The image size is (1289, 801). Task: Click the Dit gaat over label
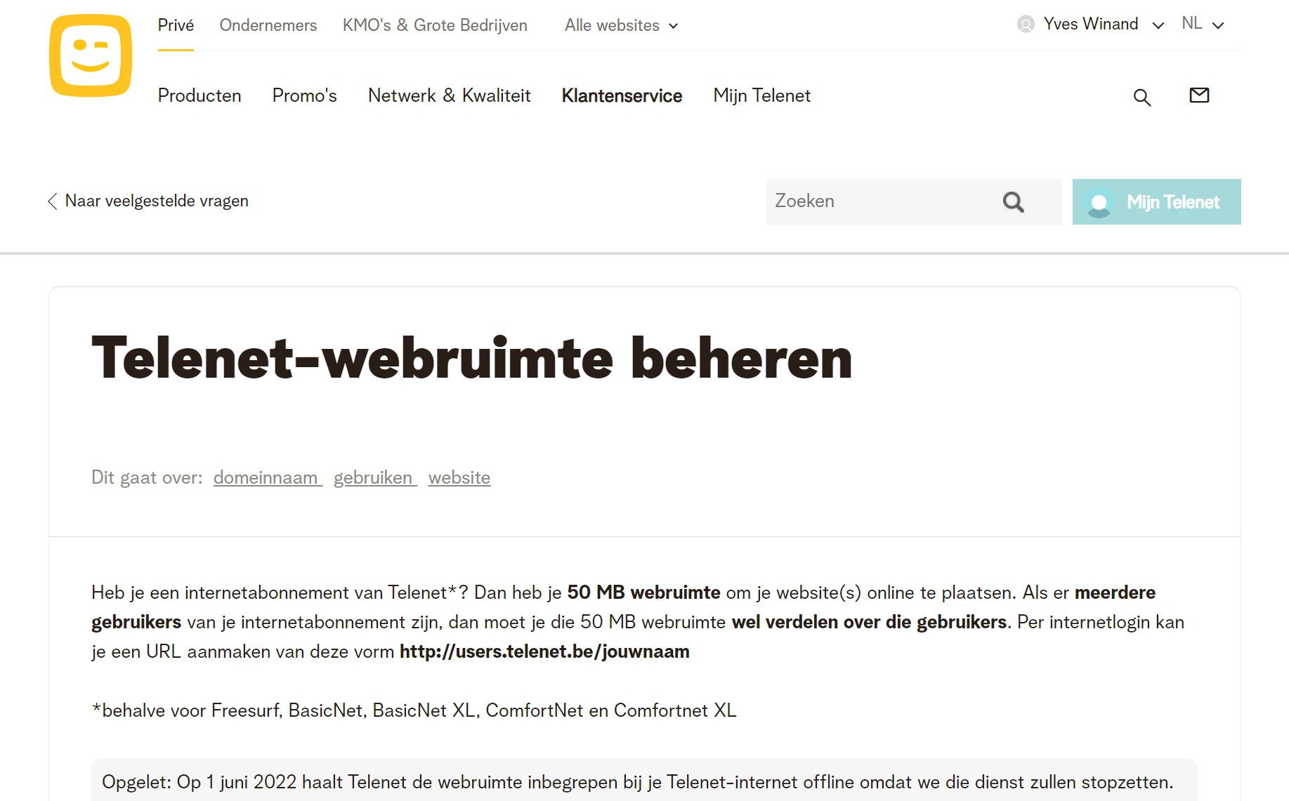pos(147,477)
